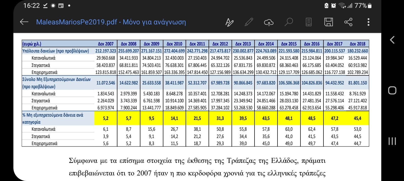This screenshot has height=181, width=404.
Task: Select the yellow cell showing 45,4
Action: tap(358, 118)
